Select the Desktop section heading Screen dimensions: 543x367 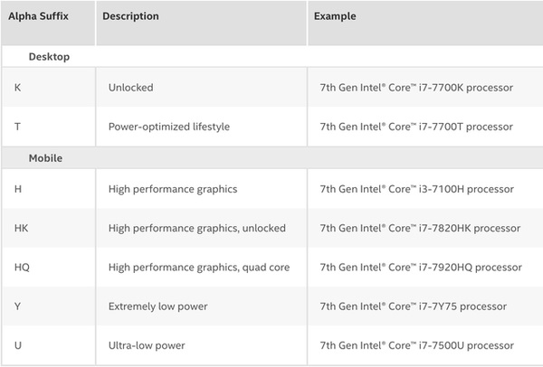pos(49,56)
